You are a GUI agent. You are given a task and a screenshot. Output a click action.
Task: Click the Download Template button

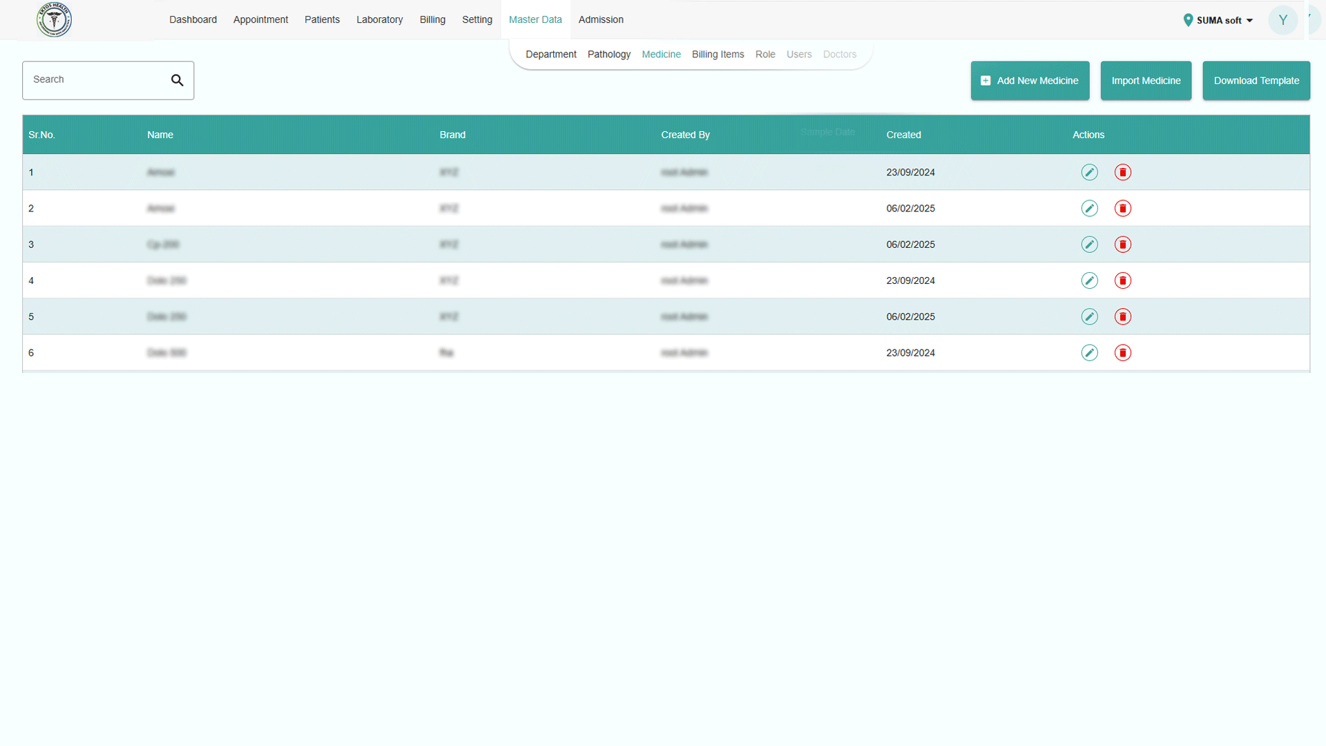click(x=1256, y=81)
